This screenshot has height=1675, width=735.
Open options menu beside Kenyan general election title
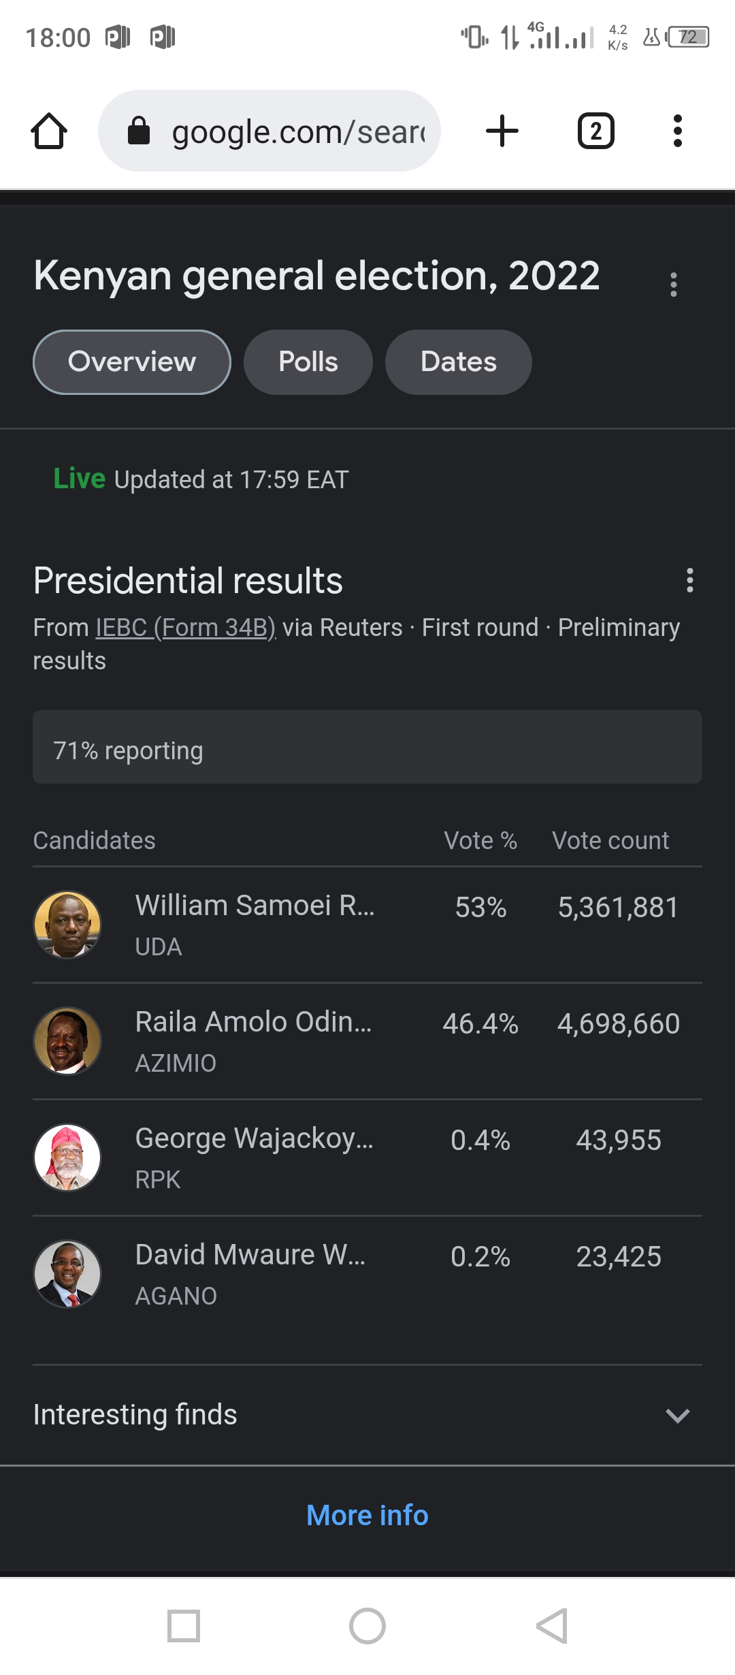(x=674, y=285)
